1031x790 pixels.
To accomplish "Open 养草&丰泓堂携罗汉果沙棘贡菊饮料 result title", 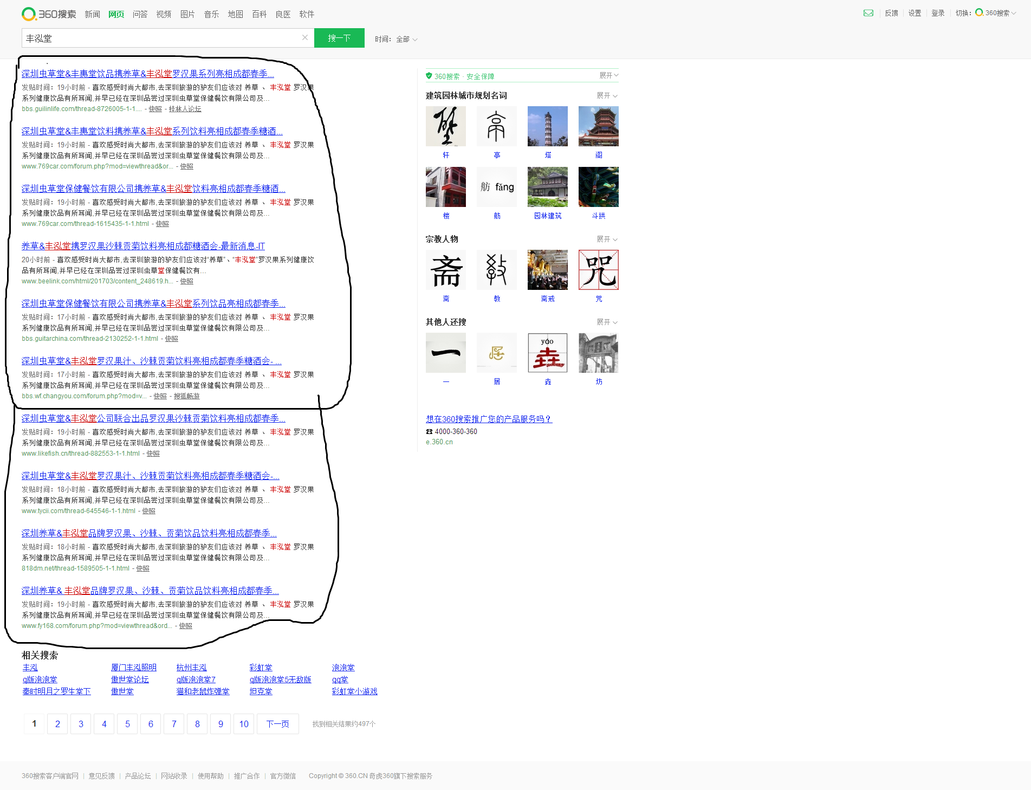I will (143, 246).
